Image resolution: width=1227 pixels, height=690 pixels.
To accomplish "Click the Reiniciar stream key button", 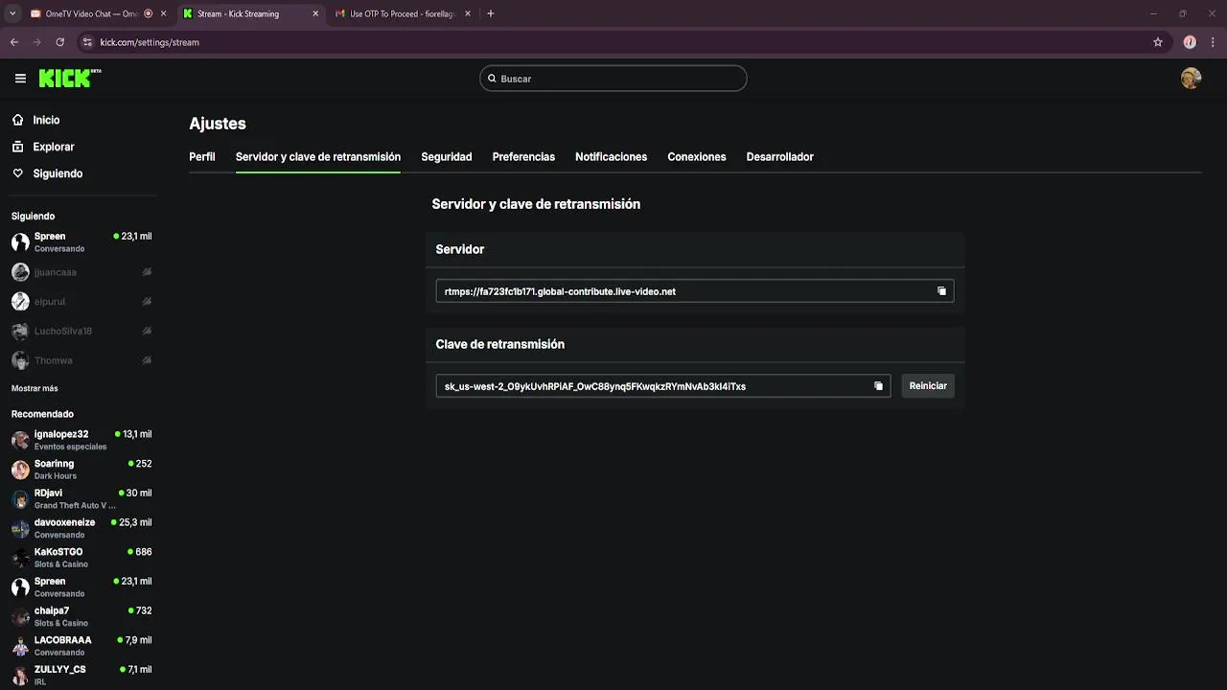I will coord(928,385).
